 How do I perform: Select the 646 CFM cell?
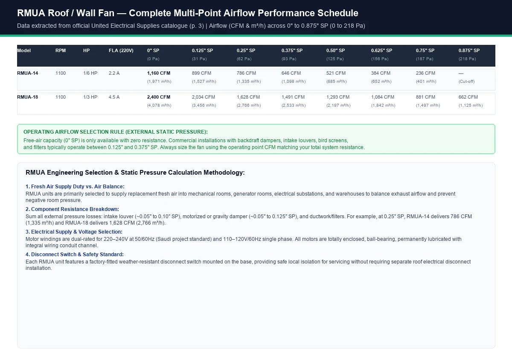291,73
